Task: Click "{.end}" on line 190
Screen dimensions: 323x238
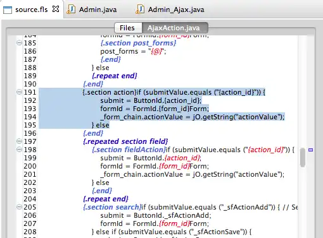Action: point(93,84)
